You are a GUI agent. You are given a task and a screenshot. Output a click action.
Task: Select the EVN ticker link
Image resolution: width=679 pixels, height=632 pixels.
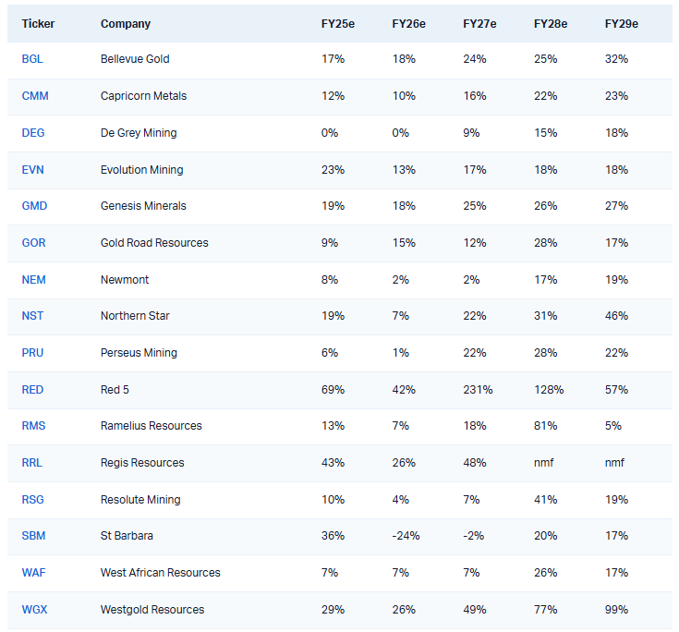[x=32, y=170]
